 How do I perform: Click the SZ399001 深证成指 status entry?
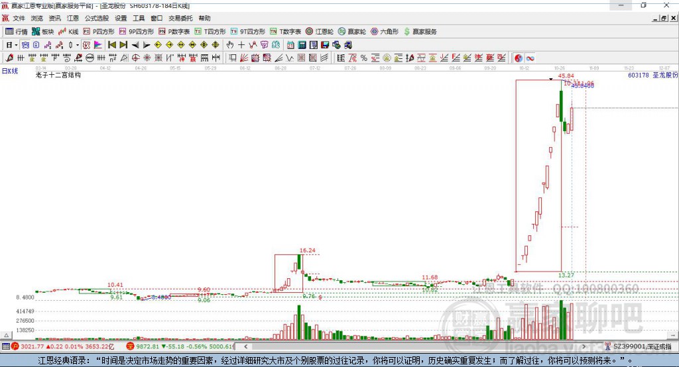pyautogui.click(x=639, y=346)
